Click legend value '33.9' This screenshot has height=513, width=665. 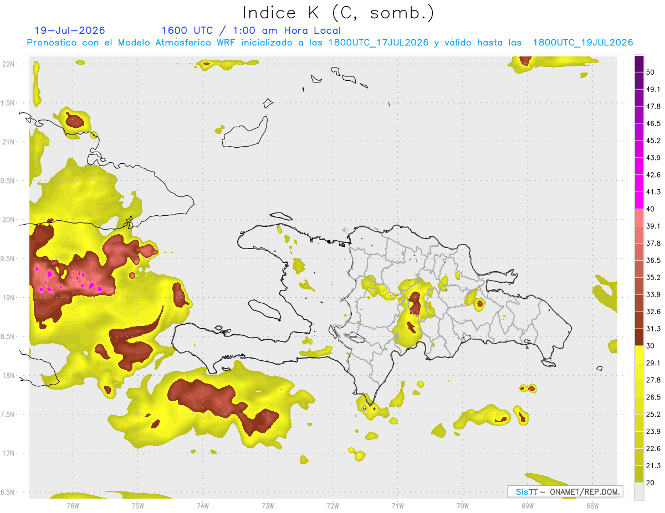[x=653, y=294]
